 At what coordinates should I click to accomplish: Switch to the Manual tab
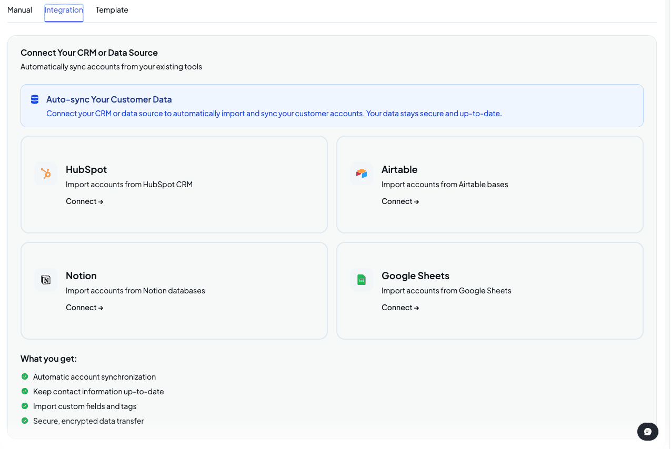click(19, 9)
